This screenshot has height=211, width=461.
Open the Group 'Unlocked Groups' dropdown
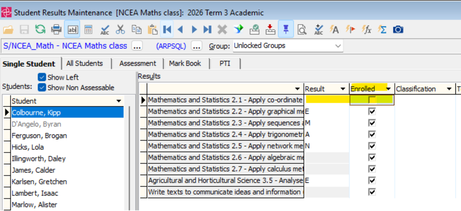coord(338,46)
